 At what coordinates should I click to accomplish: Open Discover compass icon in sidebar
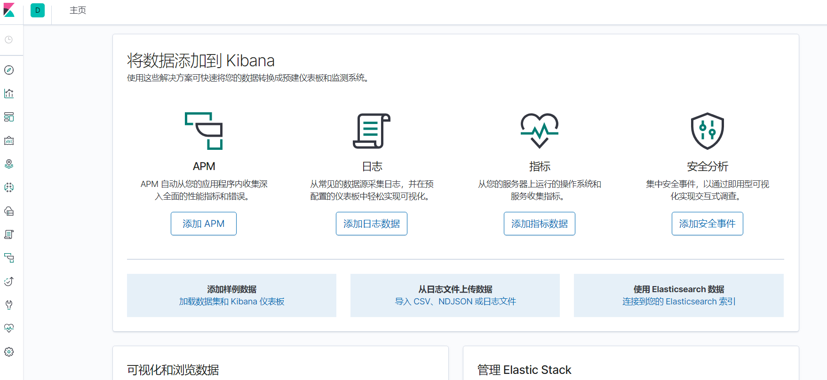tap(9, 70)
